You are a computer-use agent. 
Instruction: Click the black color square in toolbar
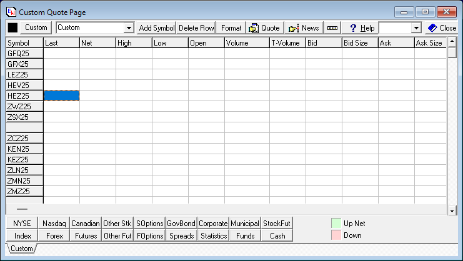[x=12, y=27]
